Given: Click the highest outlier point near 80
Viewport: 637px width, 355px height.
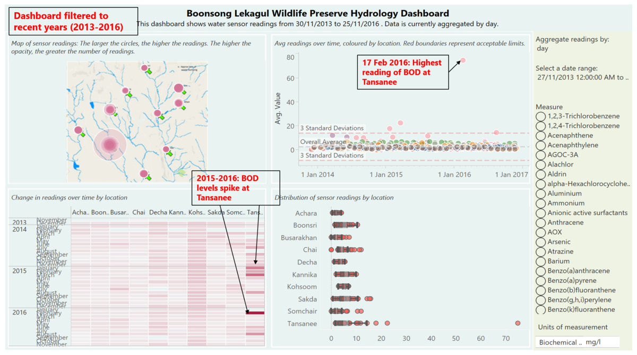Looking at the screenshot, I should [x=463, y=60].
